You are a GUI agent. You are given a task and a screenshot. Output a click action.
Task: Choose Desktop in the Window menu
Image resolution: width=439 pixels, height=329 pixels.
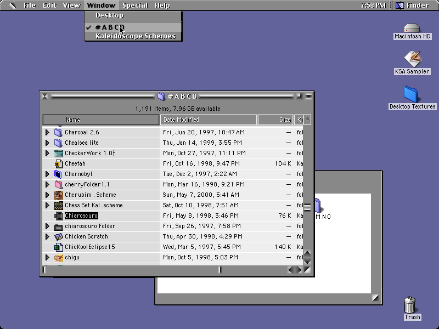click(x=133, y=15)
